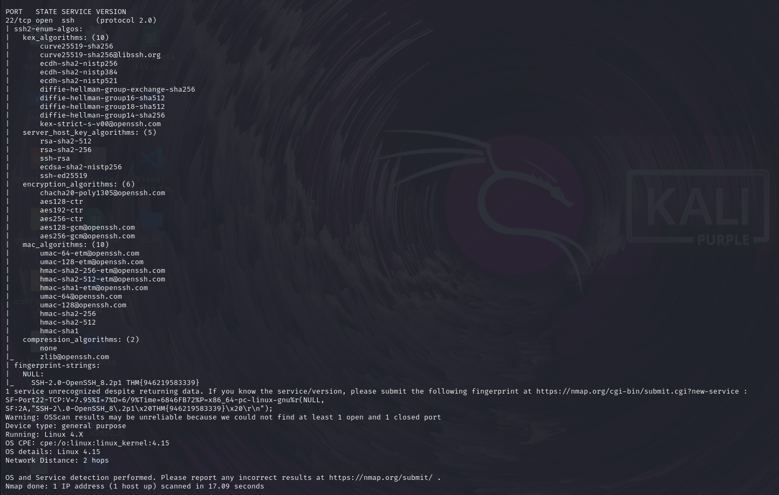
Task: Click 'umac-64-etm@openssh.com' entry
Action: pyautogui.click(x=90, y=253)
